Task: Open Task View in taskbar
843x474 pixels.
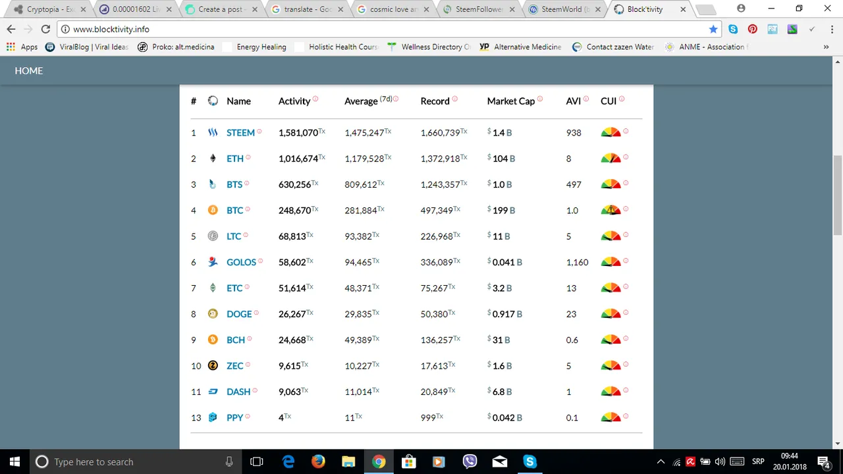Action: (257, 461)
